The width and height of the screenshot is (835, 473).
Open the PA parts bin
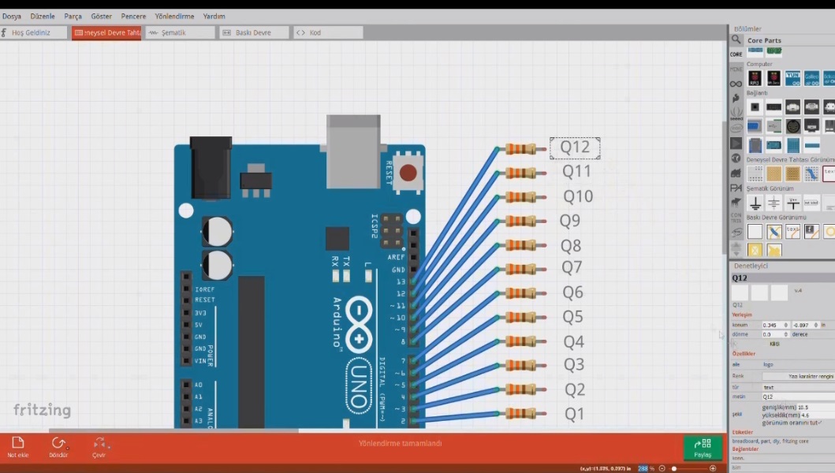pos(736,188)
